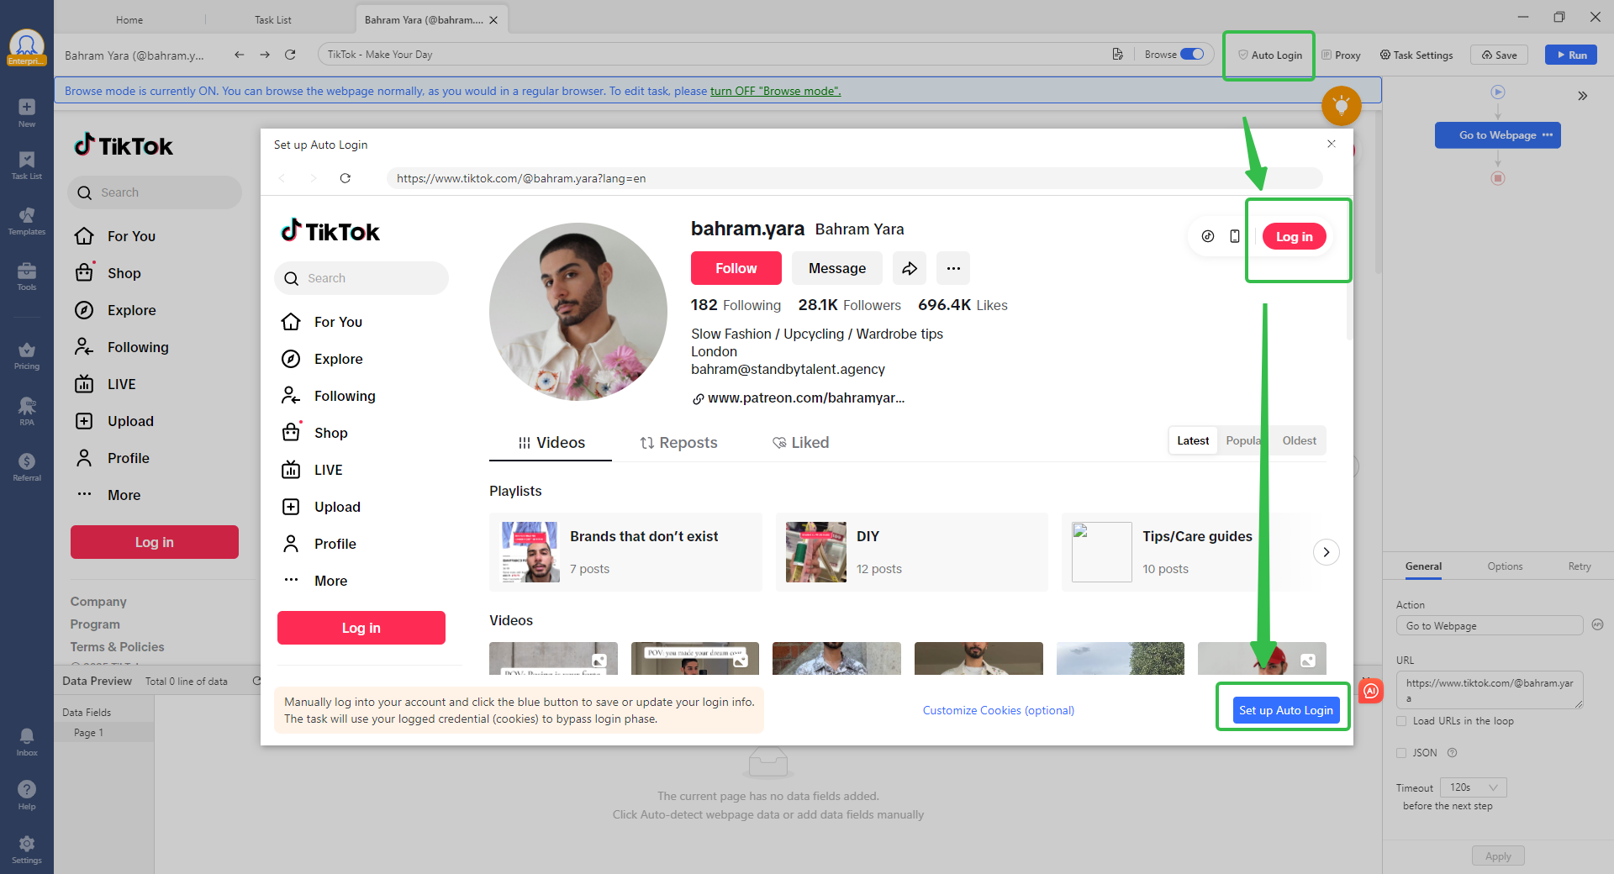Open the Customize Cookies optional link
This screenshot has width=1614, height=874.
(x=998, y=710)
